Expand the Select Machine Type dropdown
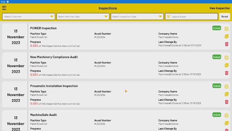 83,16
